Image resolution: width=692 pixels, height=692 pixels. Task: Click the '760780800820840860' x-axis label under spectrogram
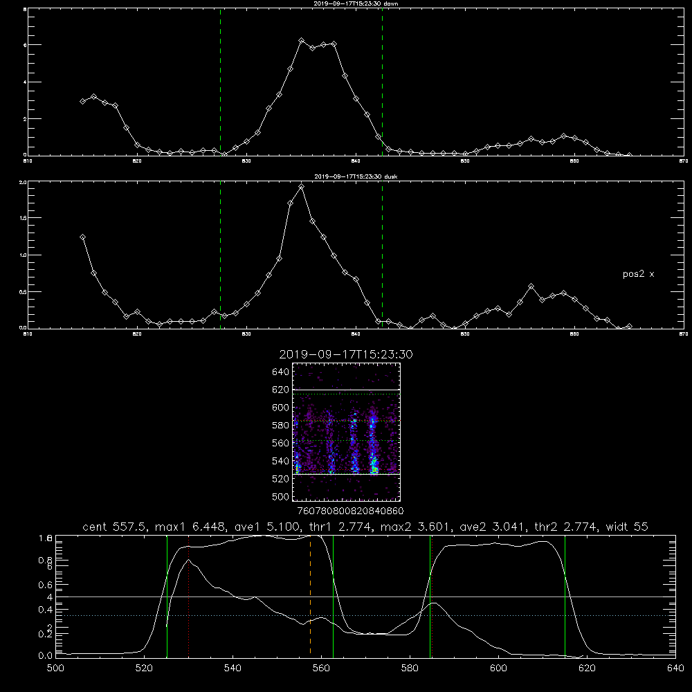tap(350, 511)
